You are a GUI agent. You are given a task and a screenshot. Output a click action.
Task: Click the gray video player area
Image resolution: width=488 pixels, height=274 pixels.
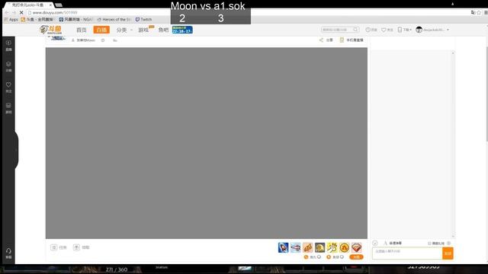click(207, 143)
